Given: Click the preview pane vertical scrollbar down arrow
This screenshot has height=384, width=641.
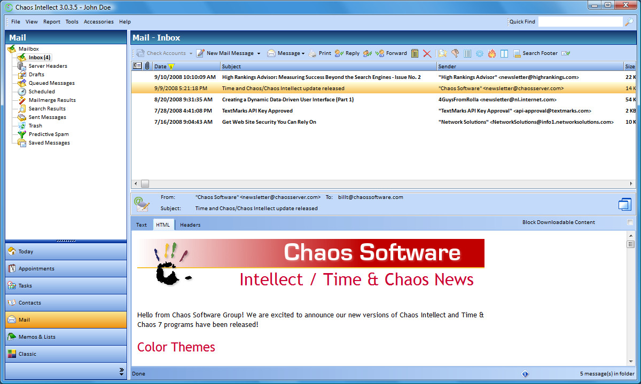Looking at the screenshot, I should tap(630, 361).
